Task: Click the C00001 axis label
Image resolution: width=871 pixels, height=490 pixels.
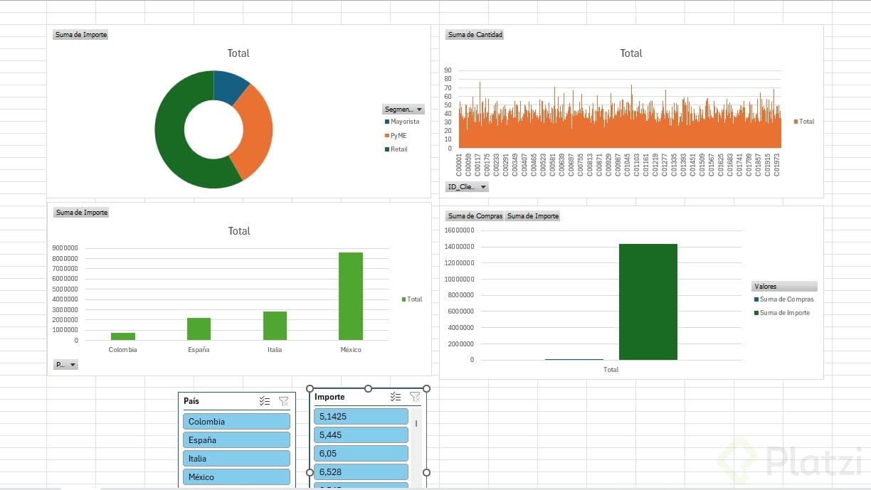Action: pyautogui.click(x=460, y=165)
